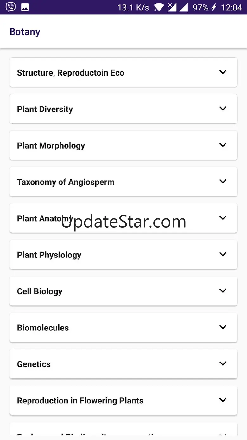247x440 pixels.
Task: Expand the Genetics section arrow
Action: pos(223,363)
